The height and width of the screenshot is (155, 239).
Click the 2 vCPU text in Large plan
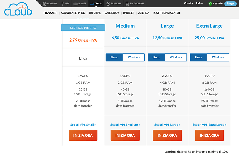[167, 76]
